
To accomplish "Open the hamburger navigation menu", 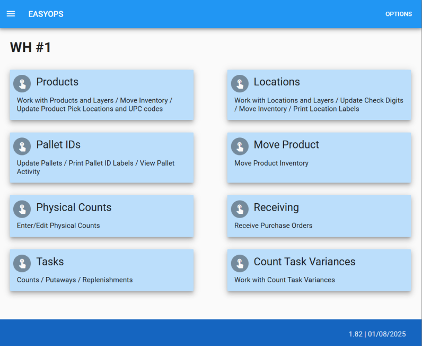I will (11, 14).
